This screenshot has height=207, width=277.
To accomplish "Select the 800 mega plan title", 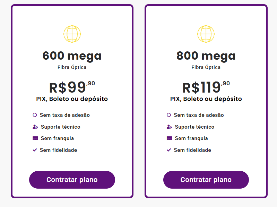I will [206, 56].
